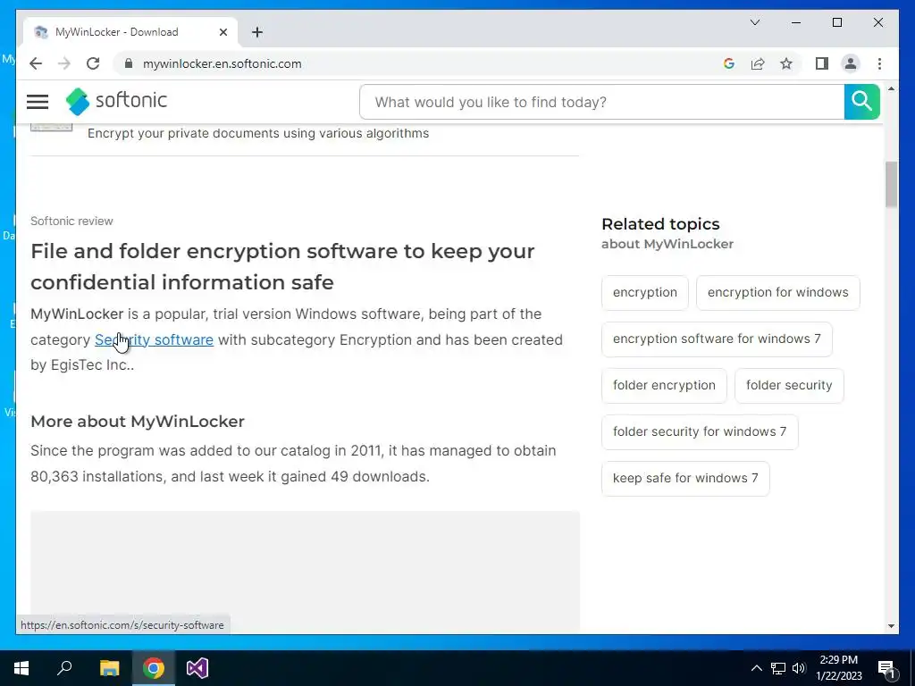Image resolution: width=915 pixels, height=686 pixels.
Task: Open a new tab
Action: pyautogui.click(x=257, y=32)
